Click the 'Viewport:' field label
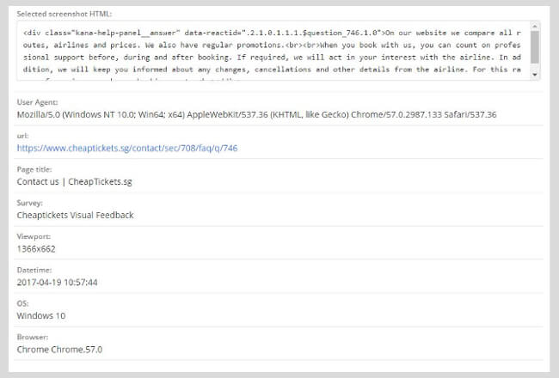The image size is (559, 378). (34, 236)
